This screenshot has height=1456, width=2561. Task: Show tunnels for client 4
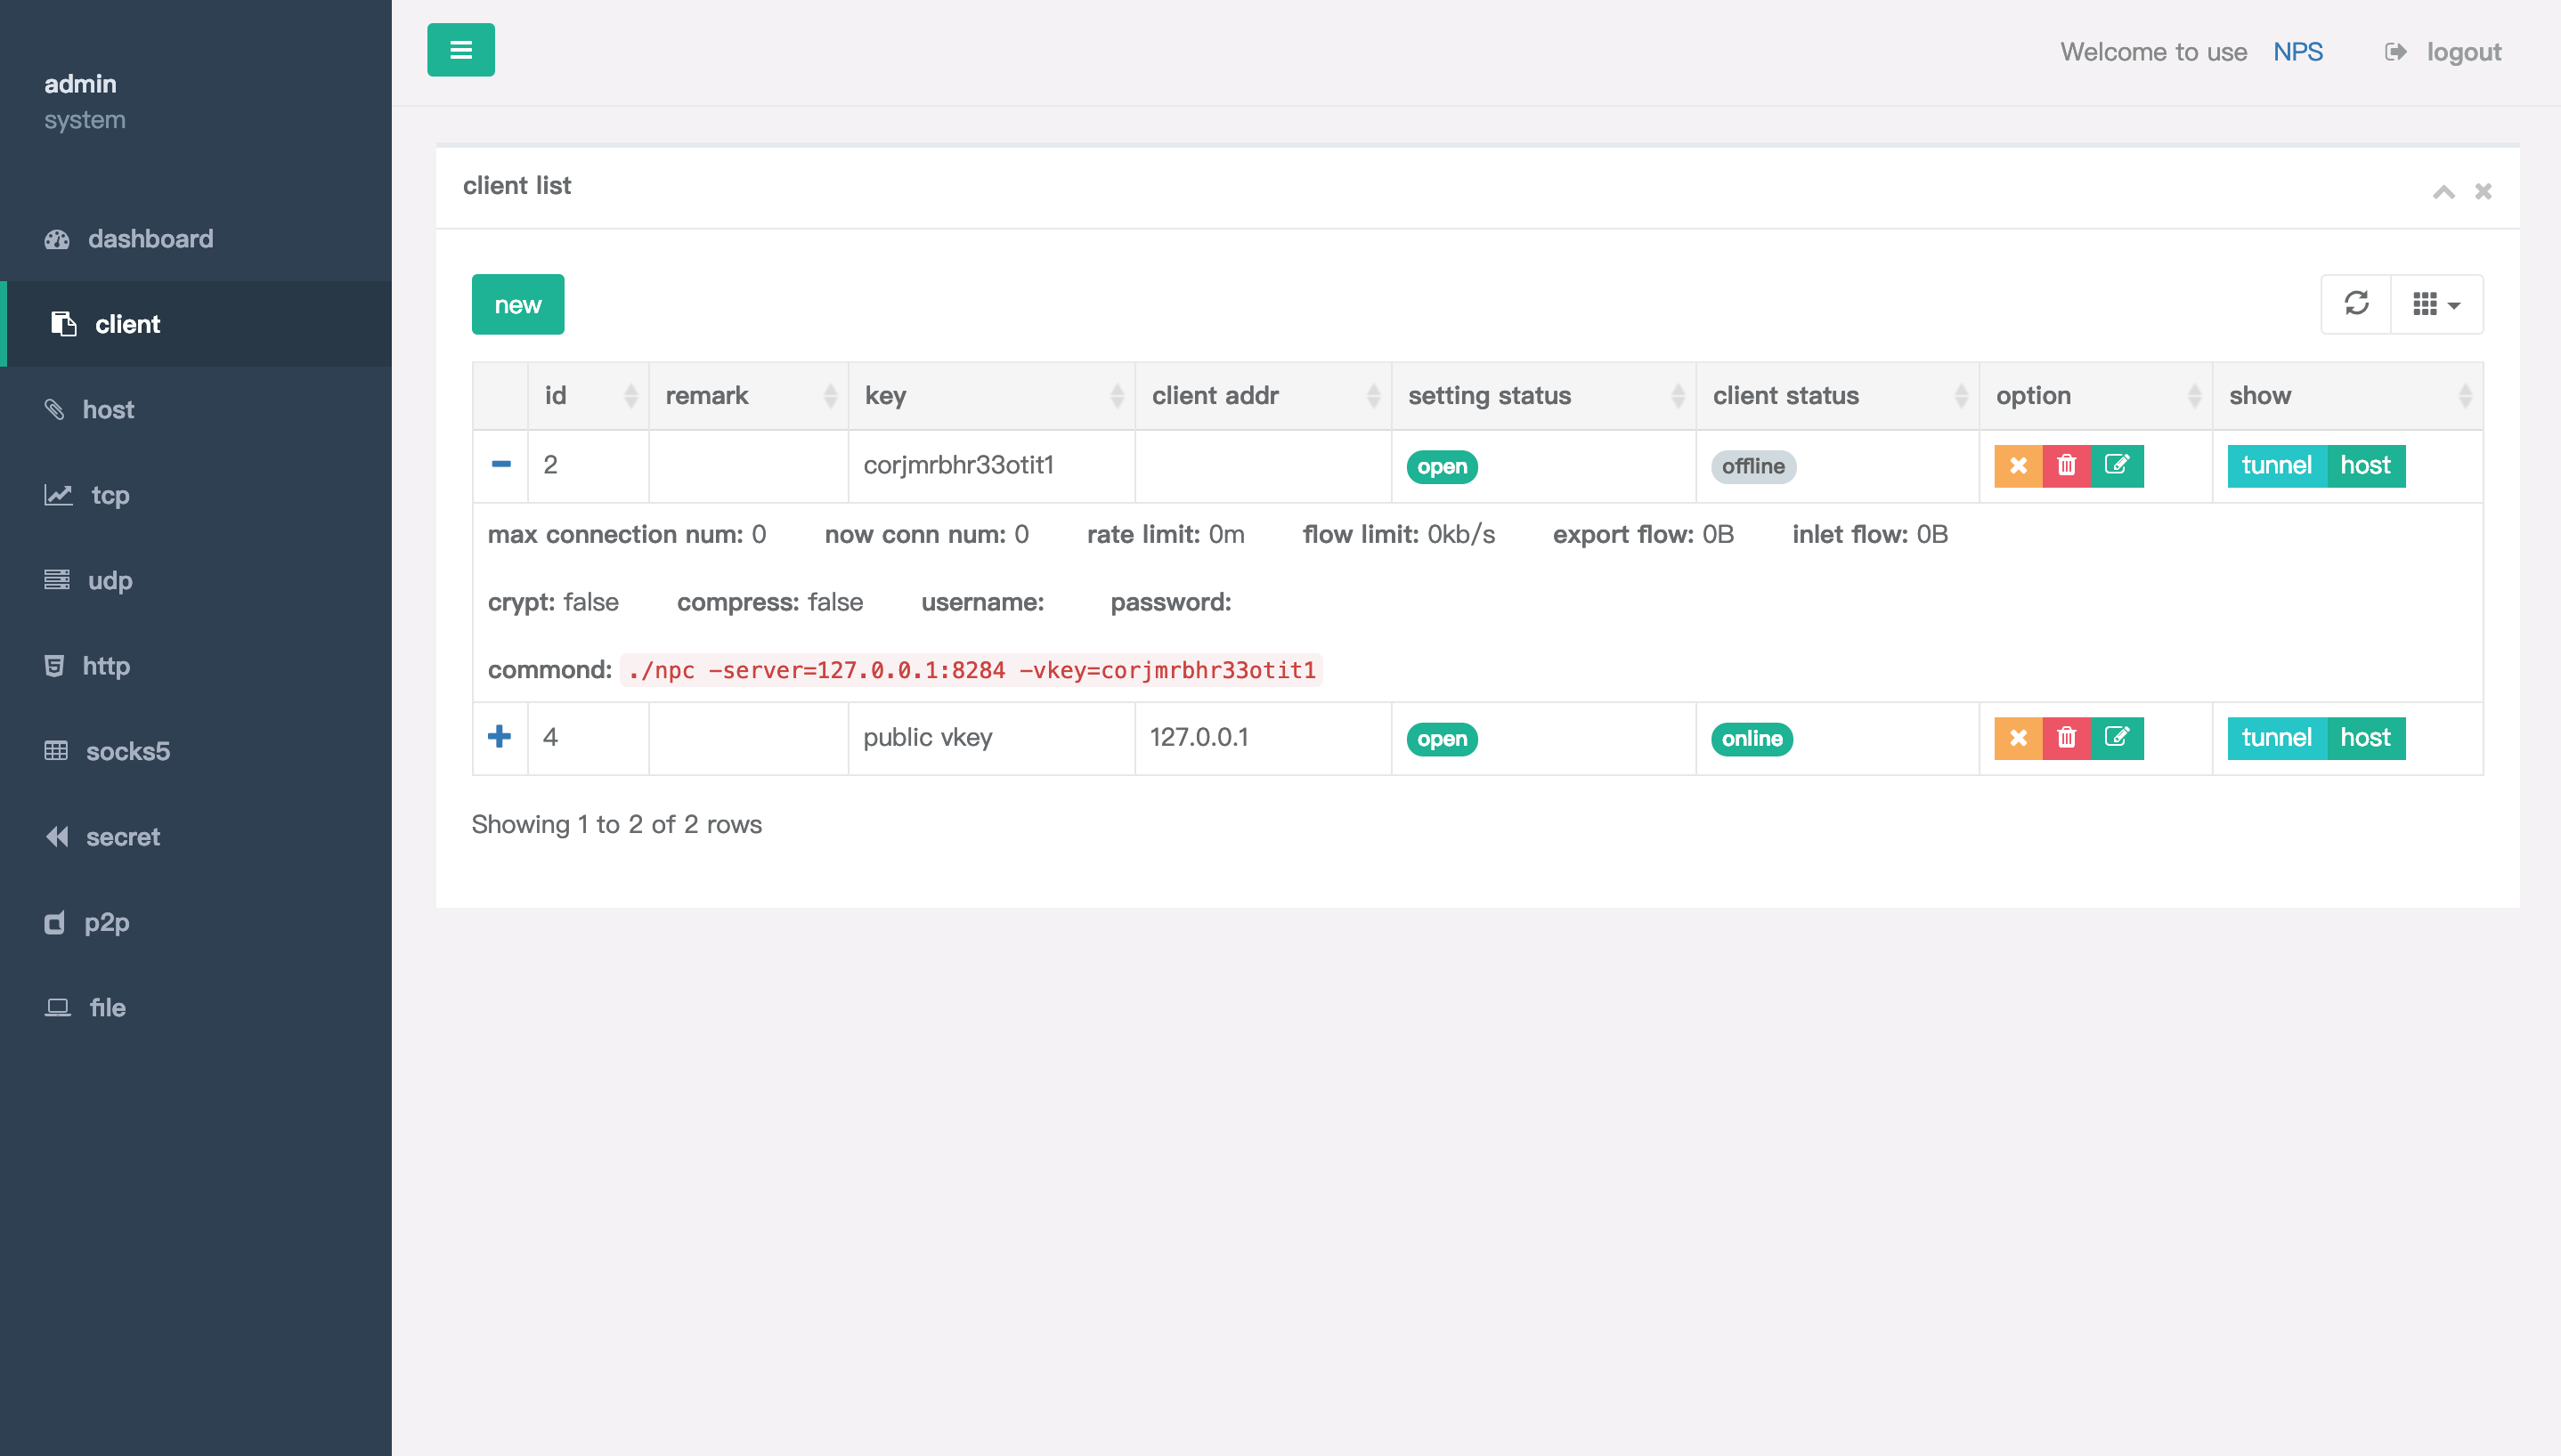2277,738
